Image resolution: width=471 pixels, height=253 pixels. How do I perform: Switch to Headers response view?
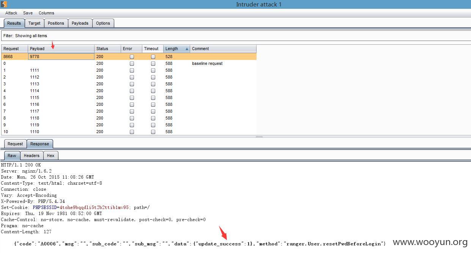coord(32,156)
